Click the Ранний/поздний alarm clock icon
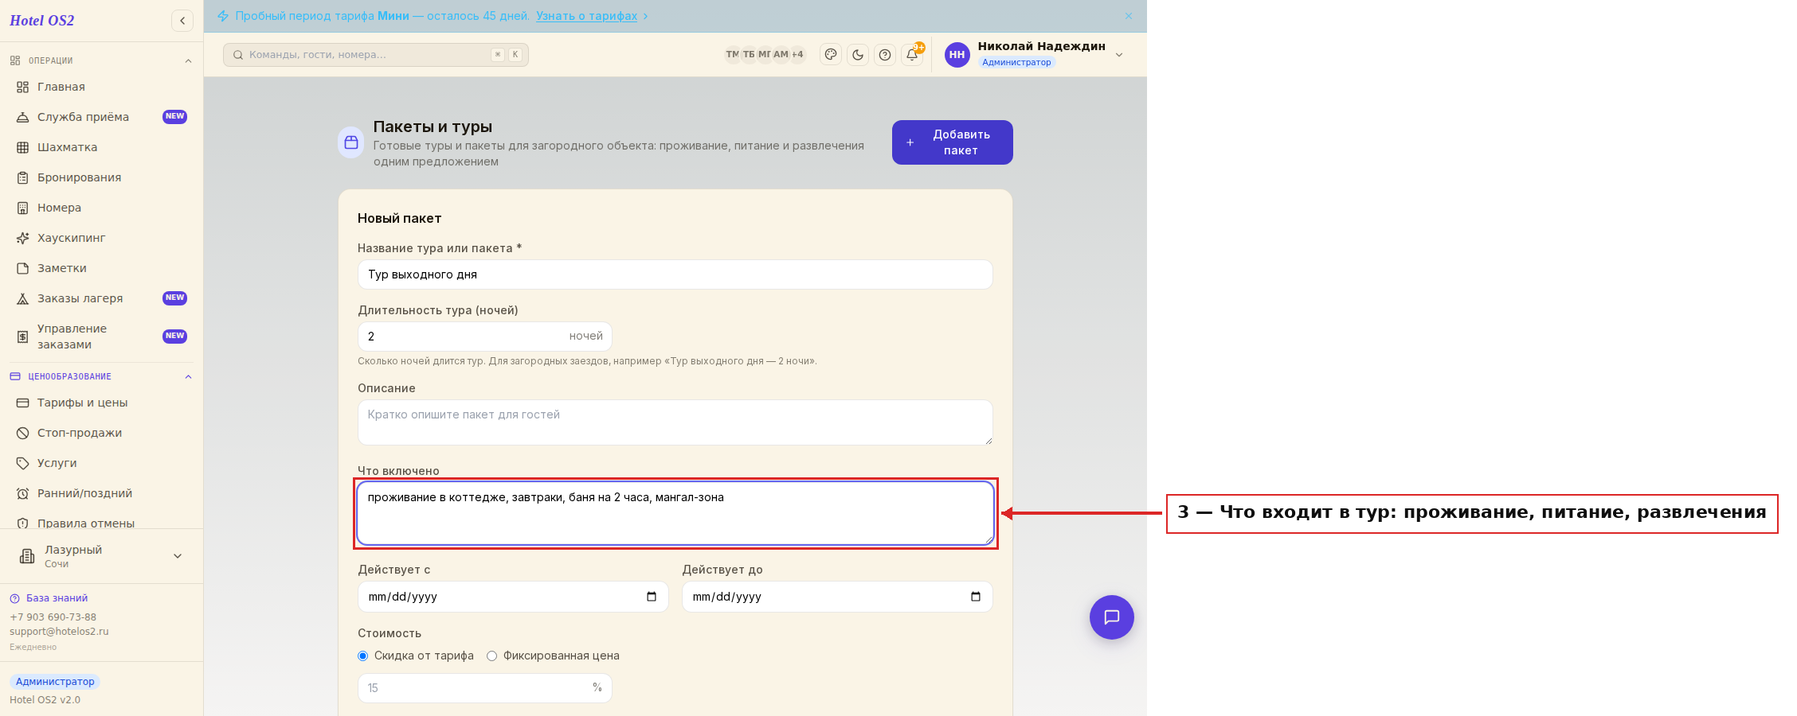Viewport: 1797px width, 716px height. 23,493
